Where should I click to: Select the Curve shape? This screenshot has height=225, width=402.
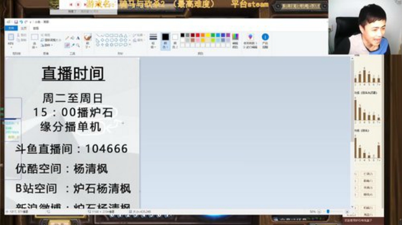point(102,36)
